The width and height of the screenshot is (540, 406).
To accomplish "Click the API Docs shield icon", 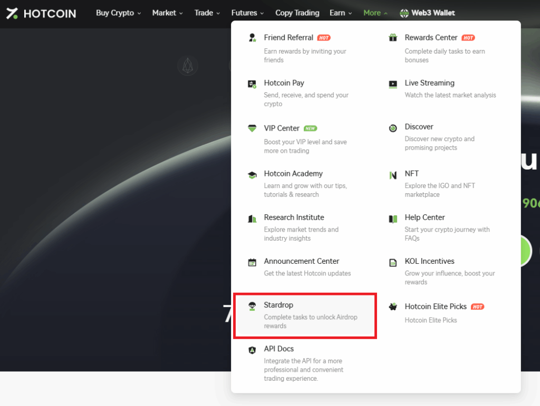I will [x=252, y=350].
